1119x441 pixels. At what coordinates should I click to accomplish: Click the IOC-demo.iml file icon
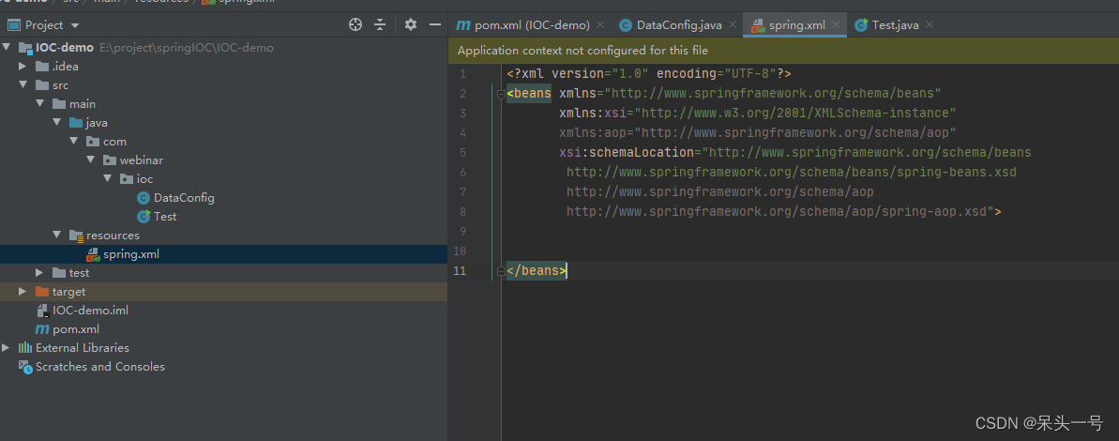point(41,311)
